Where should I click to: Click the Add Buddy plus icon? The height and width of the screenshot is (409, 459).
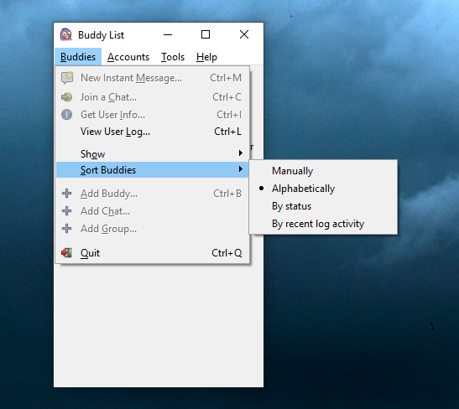67,194
